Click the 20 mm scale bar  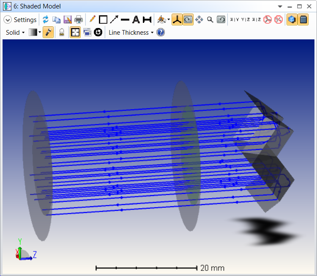point(160,268)
